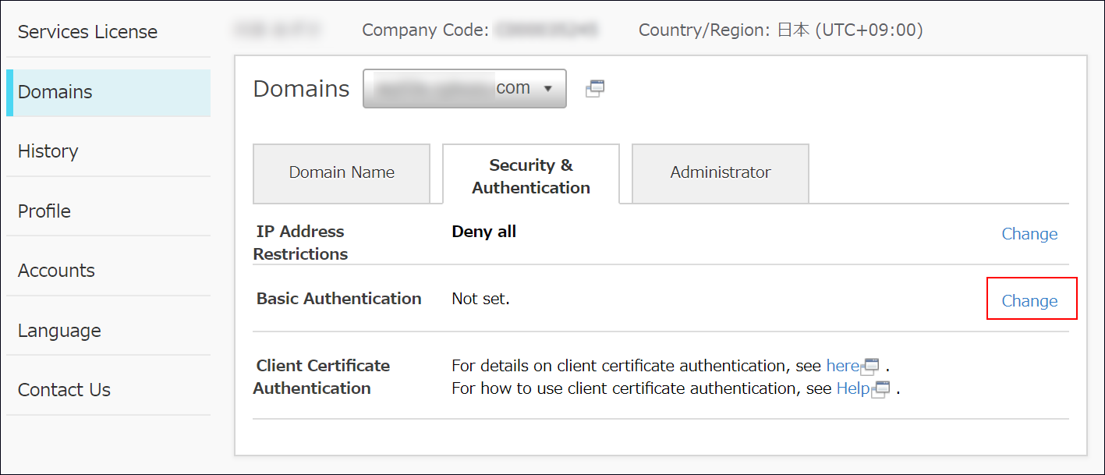The height and width of the screenshot is (475, 1105).
Task: Click the pop-out icon next to "Help"
Action: point(880,388)
